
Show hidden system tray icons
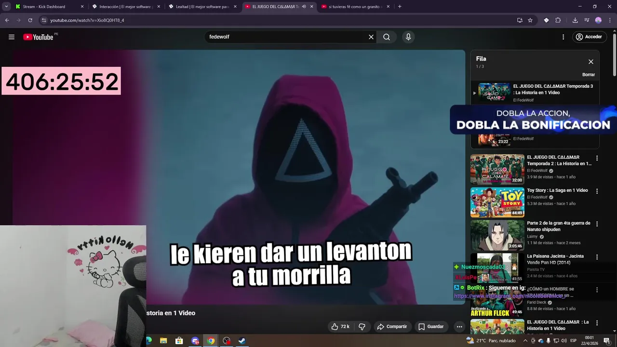525,341
